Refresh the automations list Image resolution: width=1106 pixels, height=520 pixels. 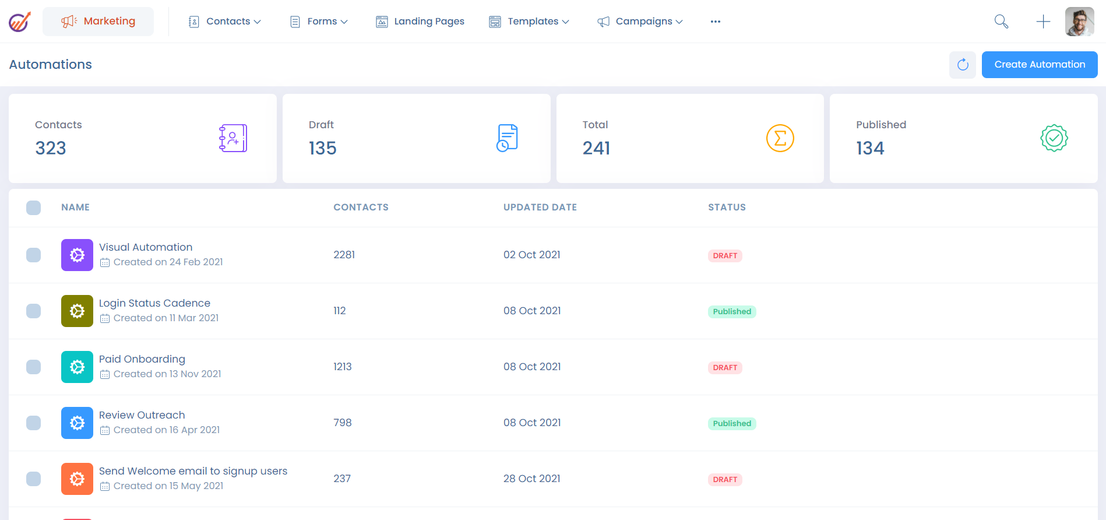963,65
